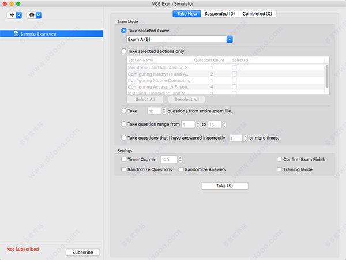Click the incorrect times field showing 1
Screen dimensions: 346x260
tap(236, 138)
